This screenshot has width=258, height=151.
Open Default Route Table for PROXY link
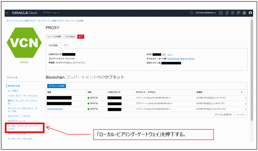point(181,59)
